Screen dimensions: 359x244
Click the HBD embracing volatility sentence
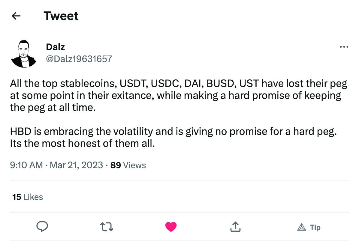(x=173, y=132)
